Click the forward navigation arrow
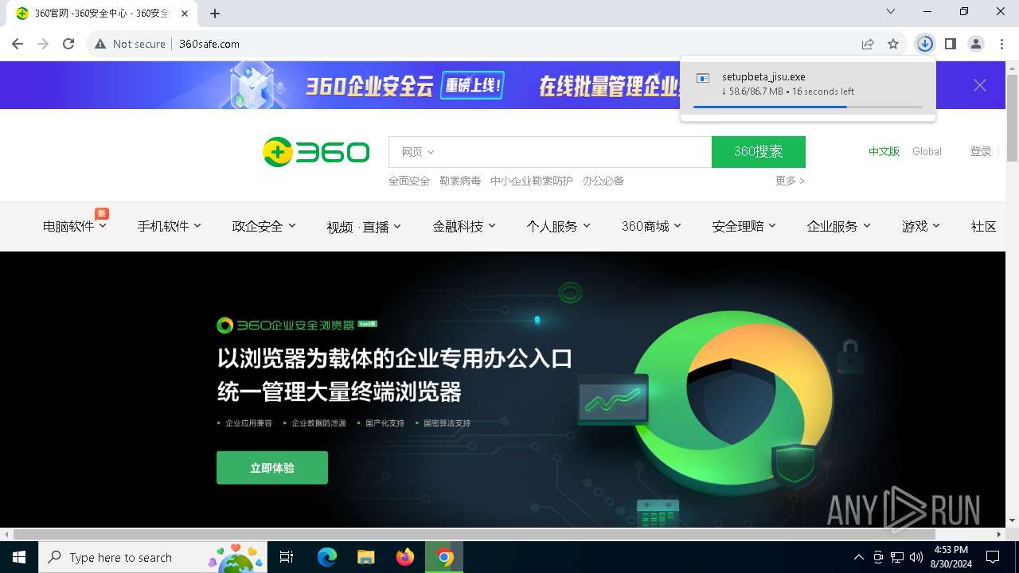The image size is (1019, 573). (x=43, y=44)
